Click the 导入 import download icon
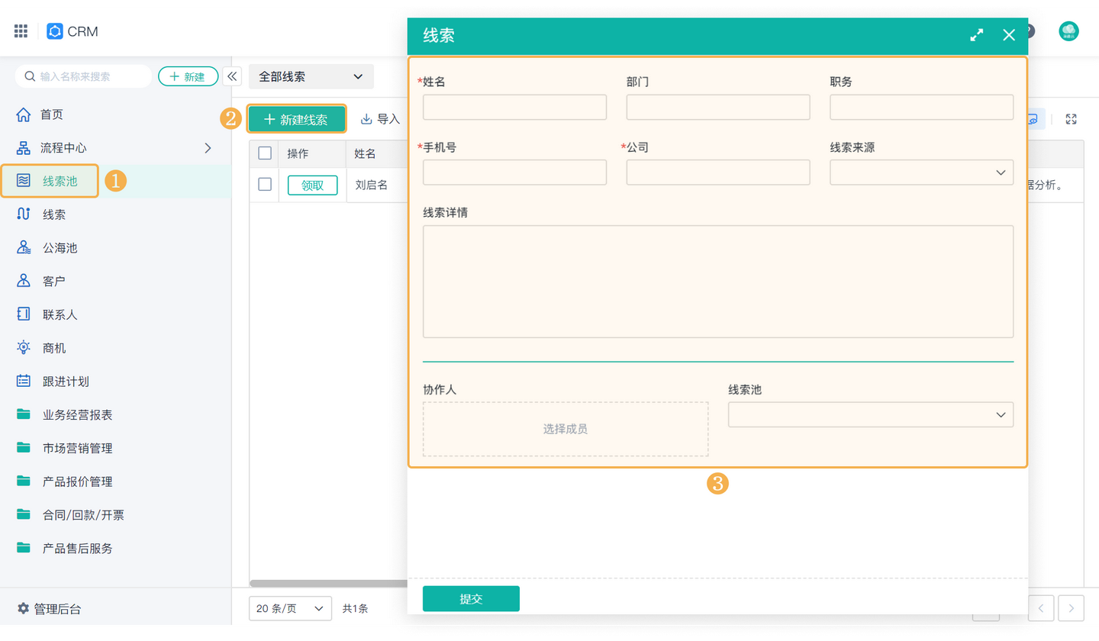1099x641 pixels. coord(366,119)
